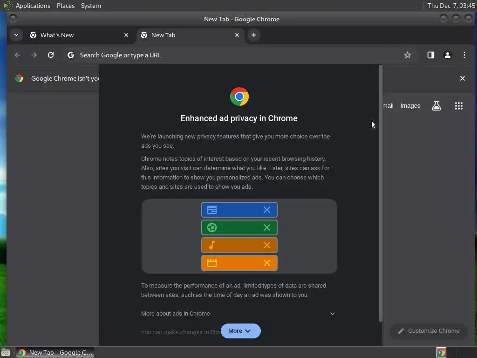Open the Images link
This screenshot has height=358, width=477.
pyautogui.click(x=410, y=106)
